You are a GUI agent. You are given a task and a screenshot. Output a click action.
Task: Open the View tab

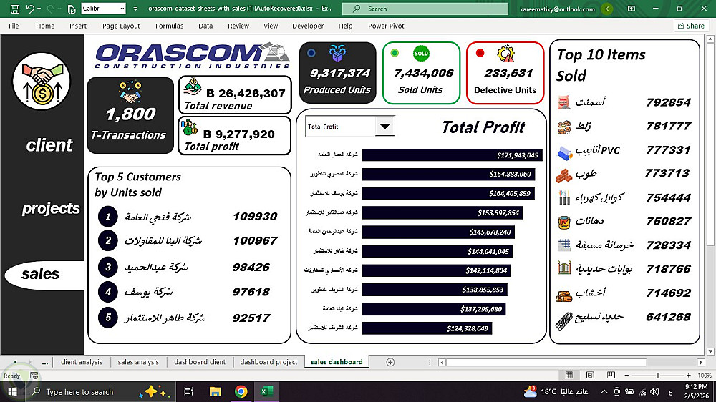pyautogui.click(x=271, y=26)
